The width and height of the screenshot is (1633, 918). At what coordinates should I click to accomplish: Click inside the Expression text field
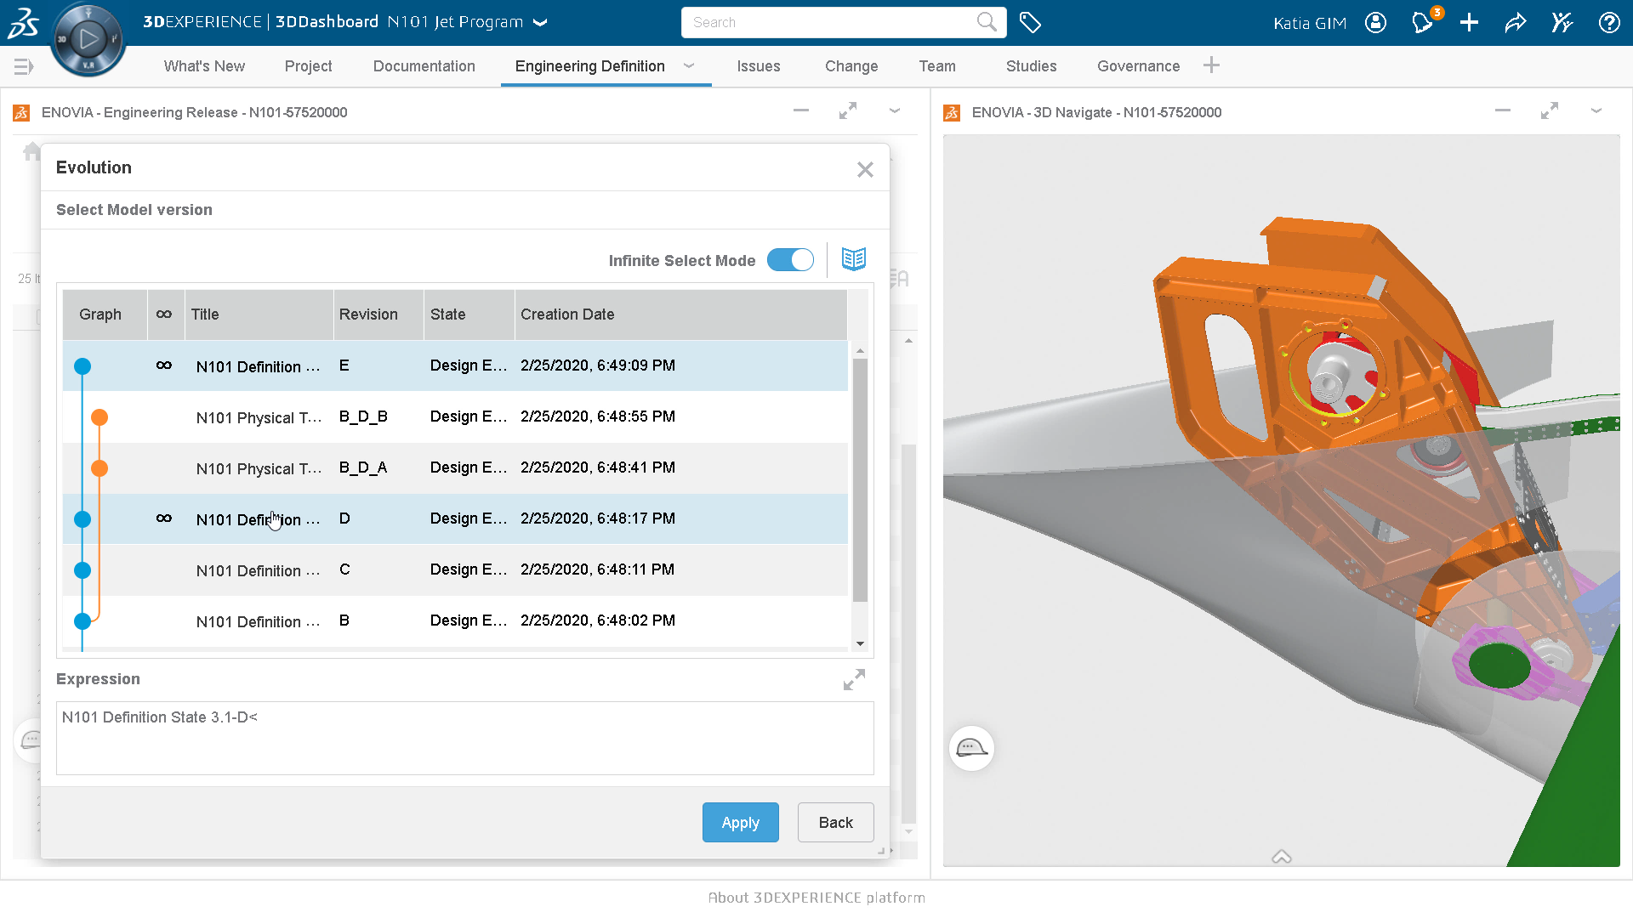pyautogui.click(x=464, y=738)
